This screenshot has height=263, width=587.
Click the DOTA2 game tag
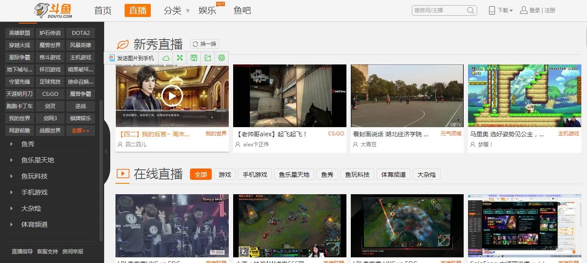(81, 33)
